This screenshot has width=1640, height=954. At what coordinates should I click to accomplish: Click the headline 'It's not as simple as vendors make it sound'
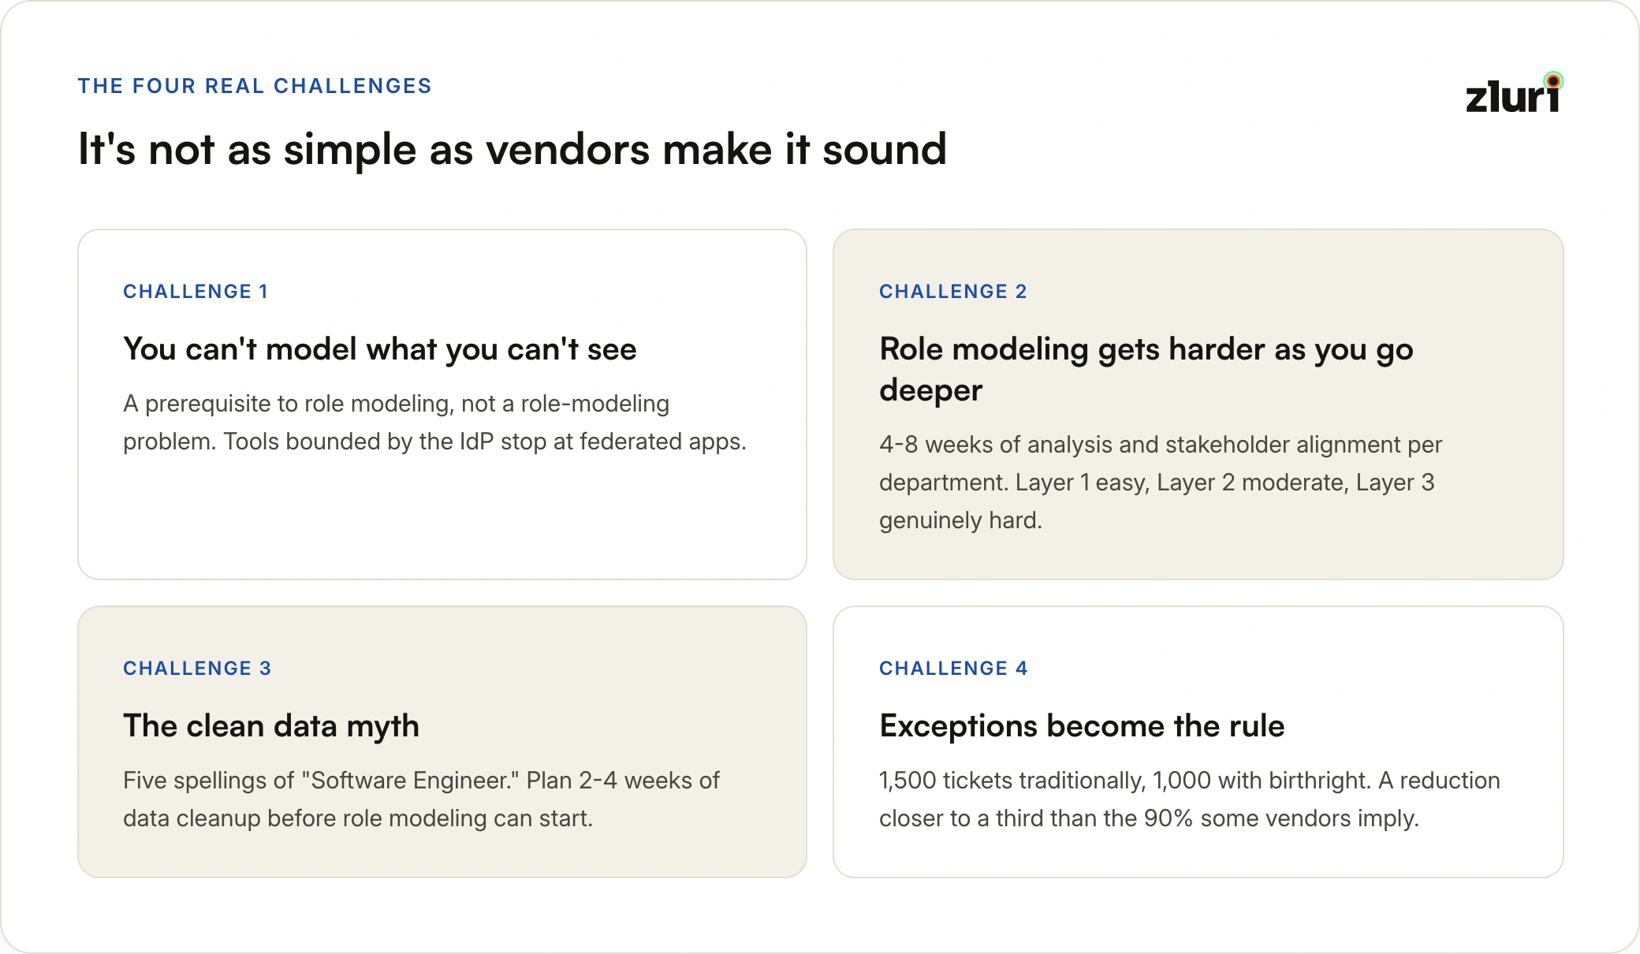(512, 149)
